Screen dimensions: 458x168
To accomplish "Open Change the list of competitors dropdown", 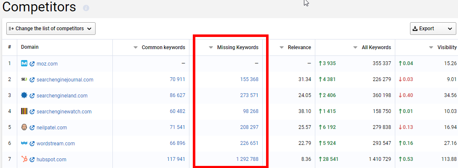I will point(51,29).
